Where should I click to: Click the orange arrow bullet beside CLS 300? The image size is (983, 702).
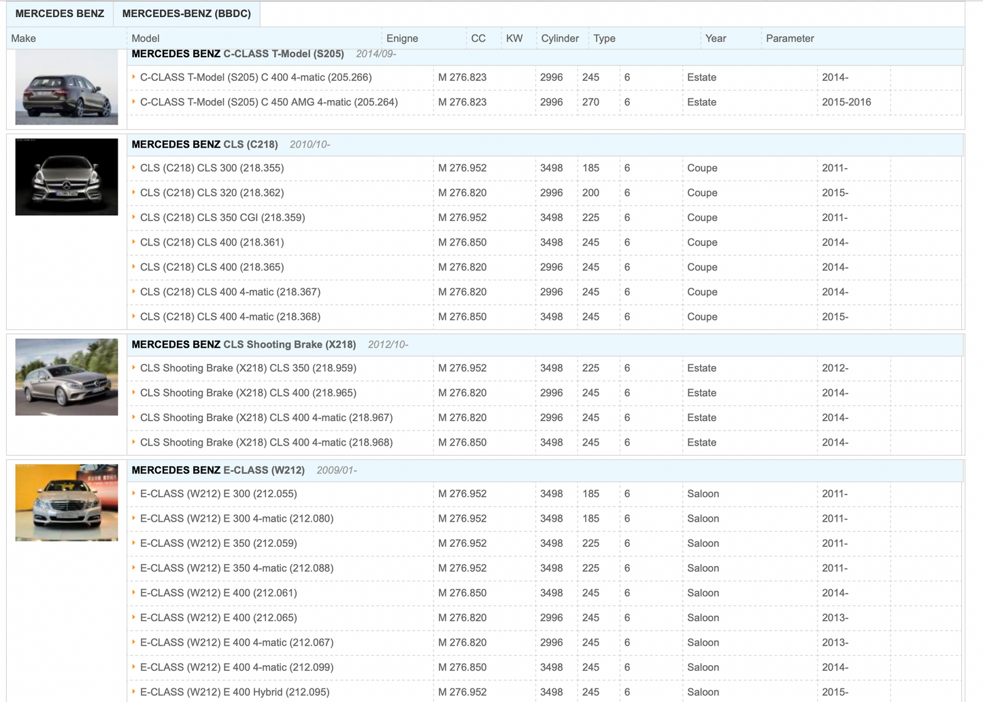pos(134,167)
